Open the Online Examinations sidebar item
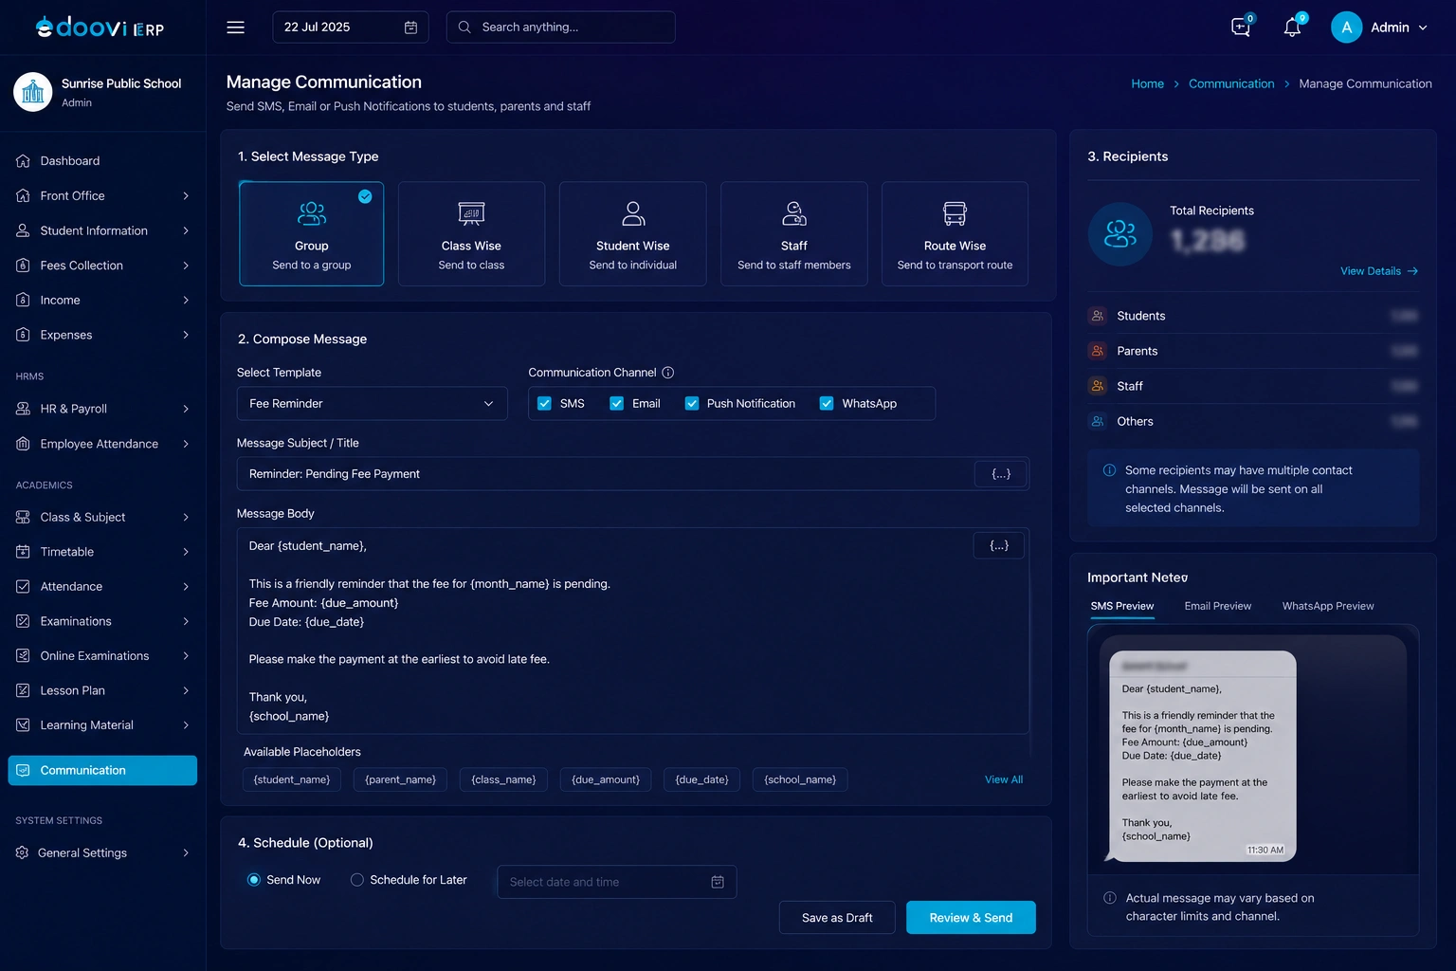 pos(102,656)
